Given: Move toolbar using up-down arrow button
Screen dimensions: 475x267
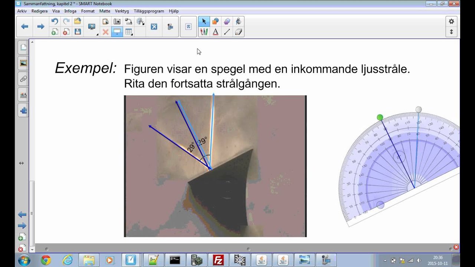Looking at the screenshot, I should coord(451,32).
